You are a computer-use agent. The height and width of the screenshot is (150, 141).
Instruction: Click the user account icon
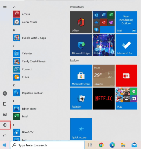coord(5,93)
